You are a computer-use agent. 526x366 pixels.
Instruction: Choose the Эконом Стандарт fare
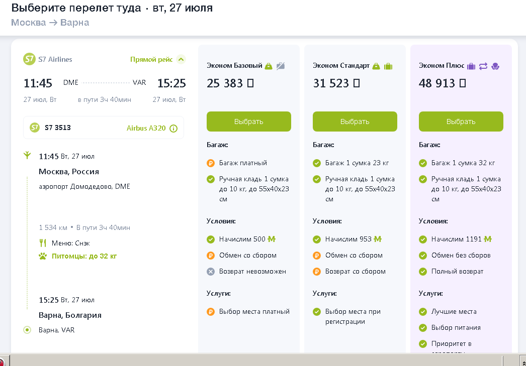pyautogui.click(x=355, y=121)
